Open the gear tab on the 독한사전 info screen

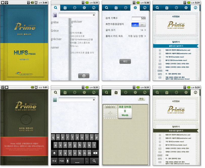click(x=186, y=93)
